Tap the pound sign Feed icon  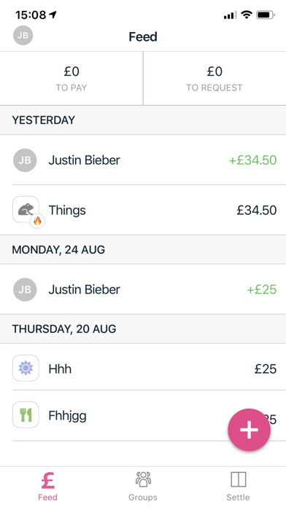click(47, 480)
